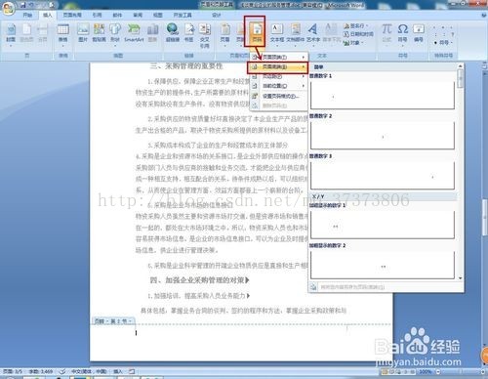The height and width of the screenshot is (379, 488).
Task: Click heading 三、采购管理的重要性
Action: (186, 66)
